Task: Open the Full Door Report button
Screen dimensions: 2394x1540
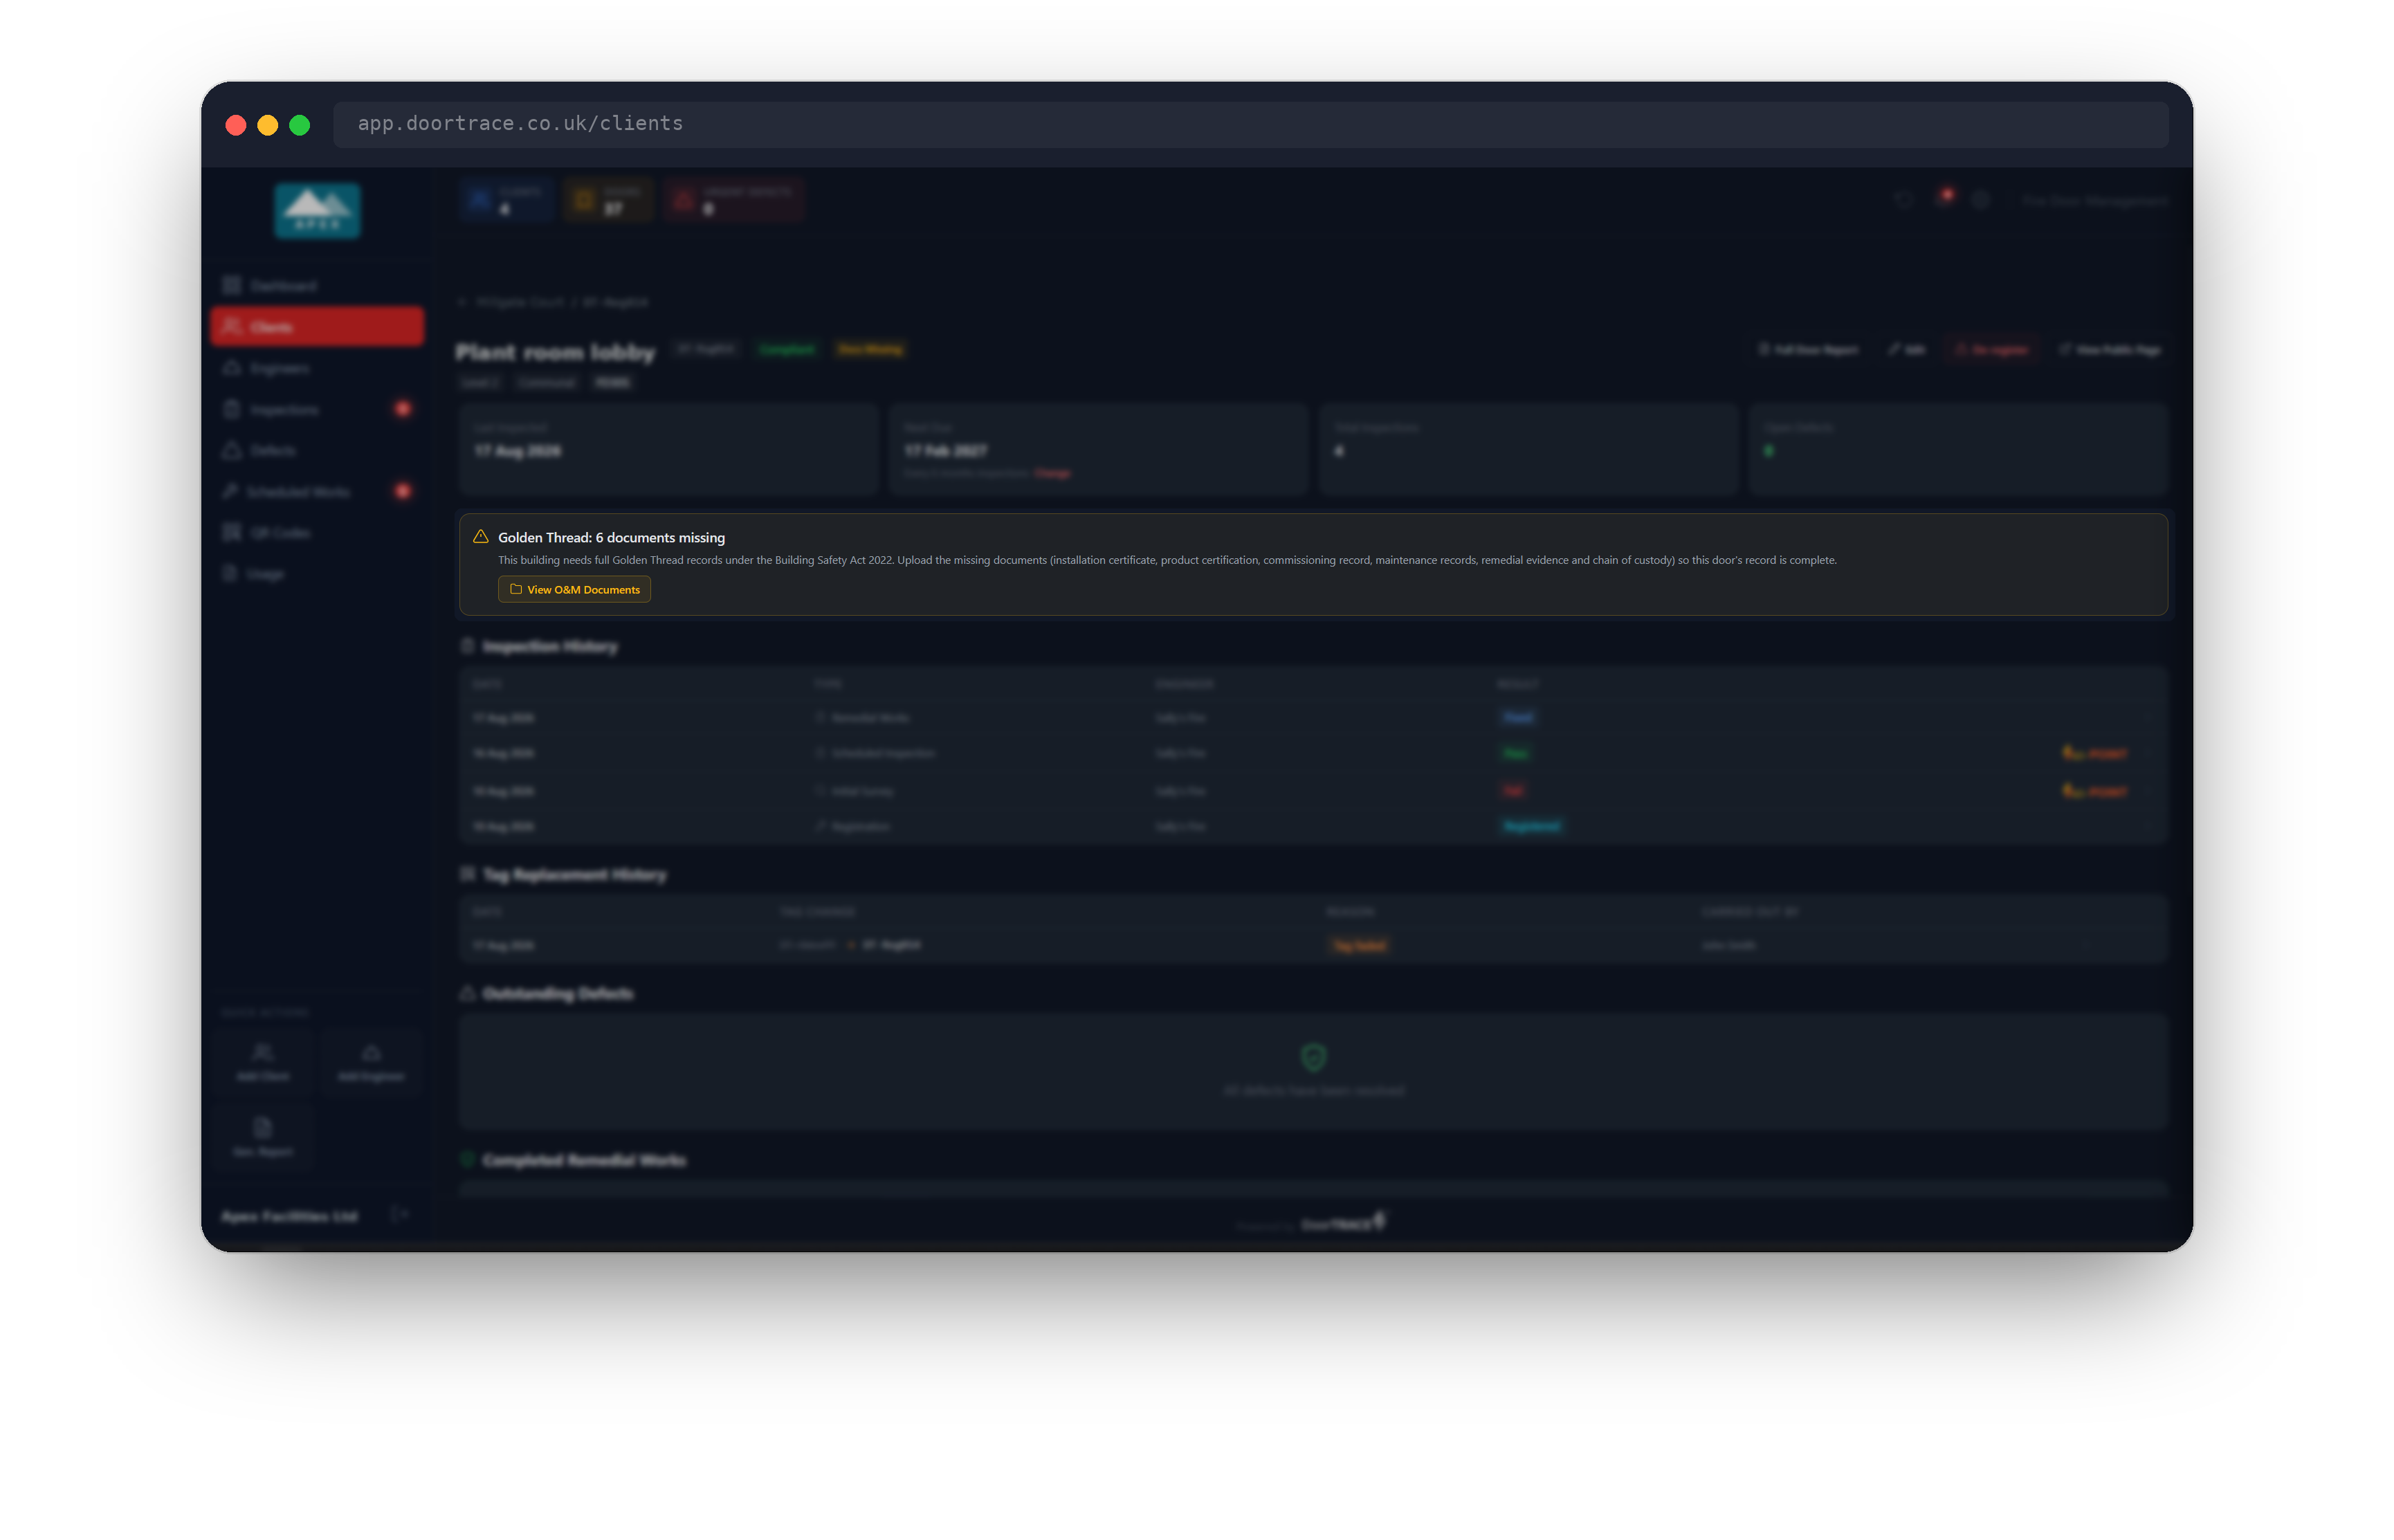Action: point(1808,350)
